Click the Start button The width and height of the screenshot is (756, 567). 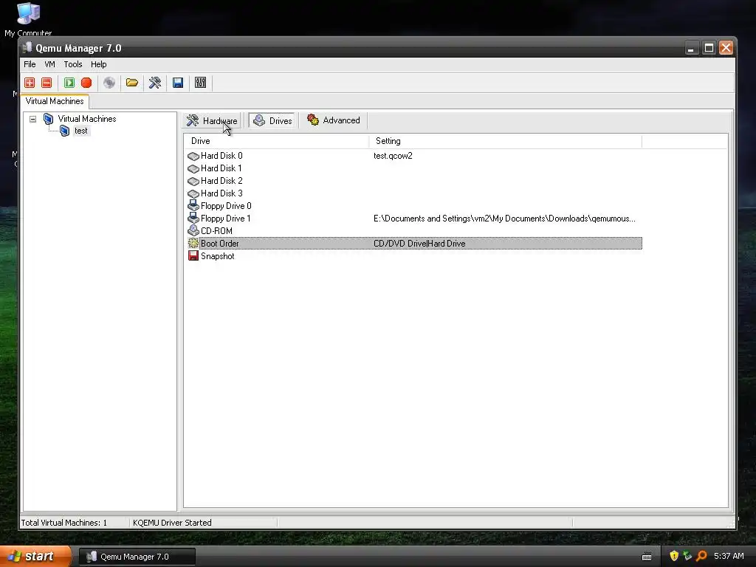click(x=35, y=557)
